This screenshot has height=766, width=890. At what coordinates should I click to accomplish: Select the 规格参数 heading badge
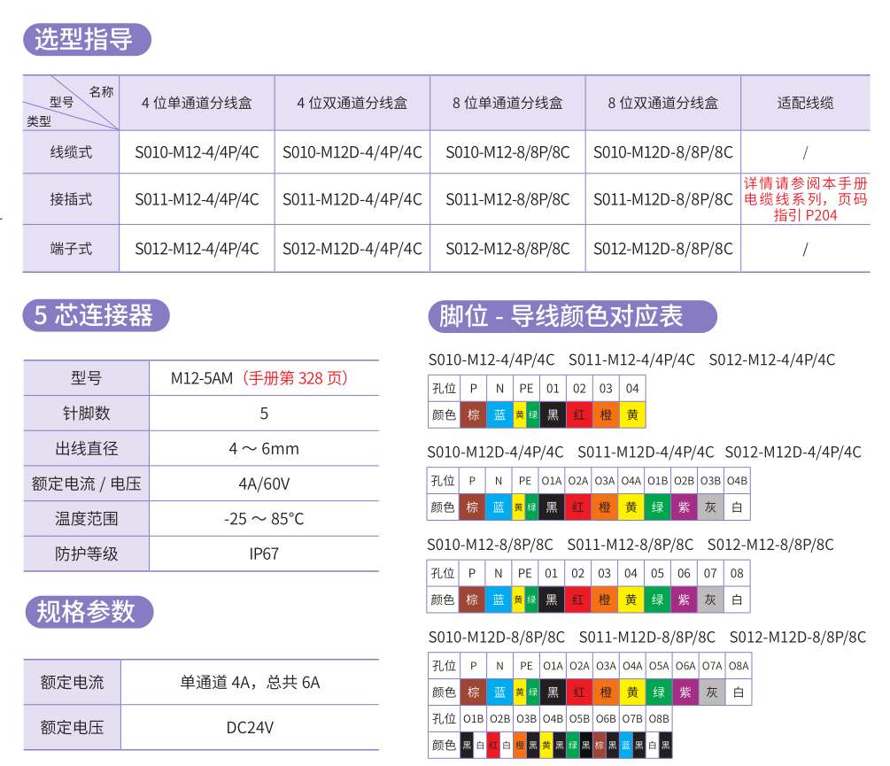tap(88, 612)
